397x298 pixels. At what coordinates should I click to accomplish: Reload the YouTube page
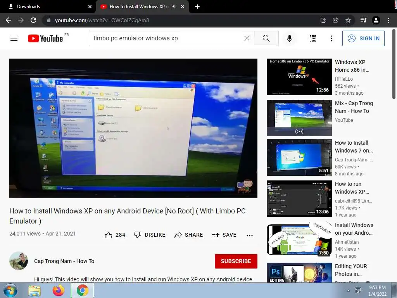[33, 20]
